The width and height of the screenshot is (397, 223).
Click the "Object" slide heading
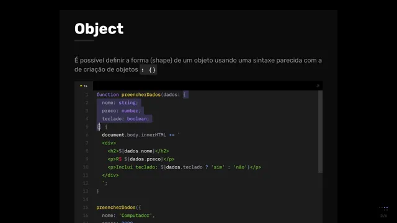click(99, 29)
